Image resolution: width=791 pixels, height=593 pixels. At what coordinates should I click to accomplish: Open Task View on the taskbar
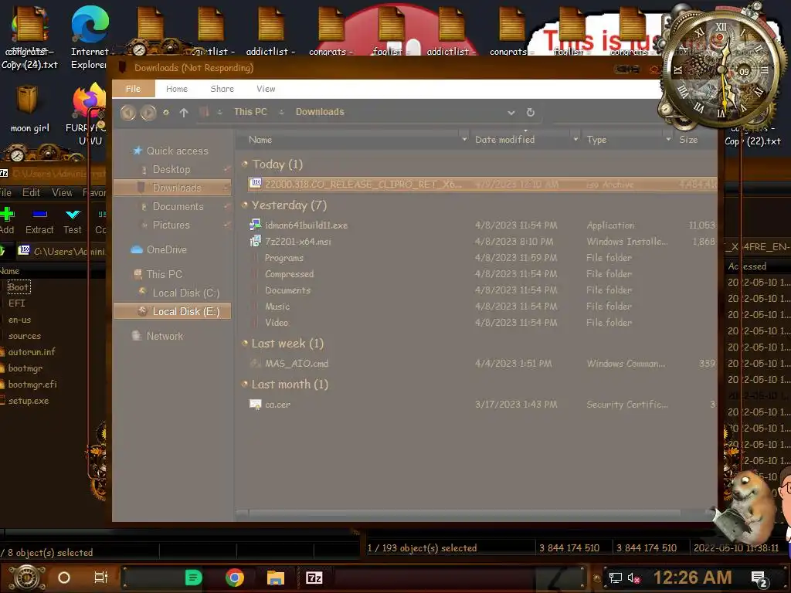101,578
